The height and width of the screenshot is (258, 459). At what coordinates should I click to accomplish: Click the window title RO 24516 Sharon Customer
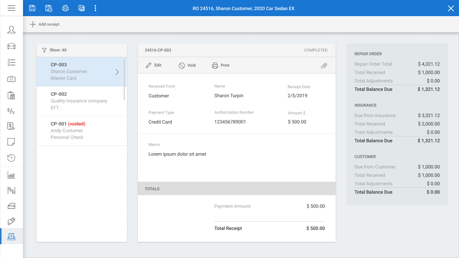tap(244, 8)
